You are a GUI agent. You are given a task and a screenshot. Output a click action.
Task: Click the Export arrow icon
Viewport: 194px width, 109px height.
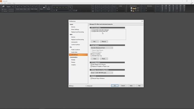[3, 7]
